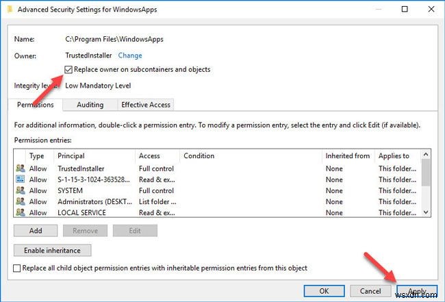Click the app package icon beside S-1-15-3-1024
Viewport: 445px width, 302px height.
[x=21, y=179]
